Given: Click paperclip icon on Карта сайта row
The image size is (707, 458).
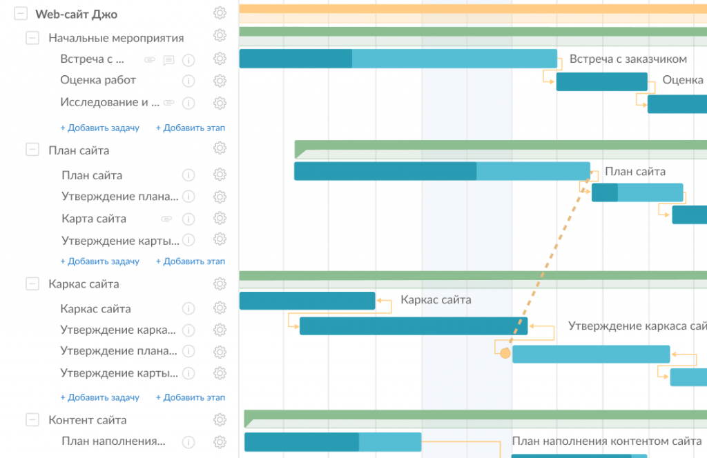Looking at the screenshot, I should 166,219.
